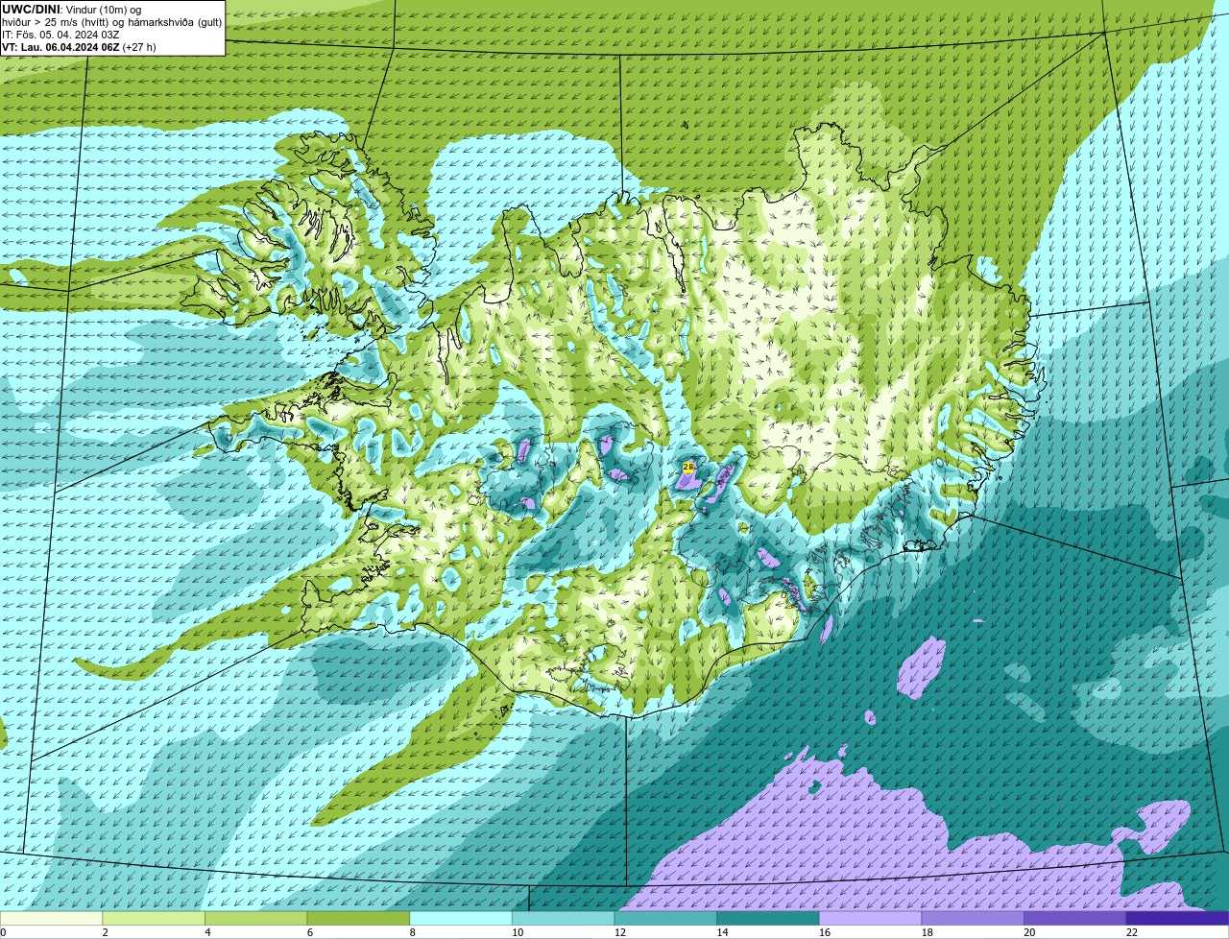1229x939 pixels.
Task: Click the legend scale label "8"
Action: coord(412,932)
